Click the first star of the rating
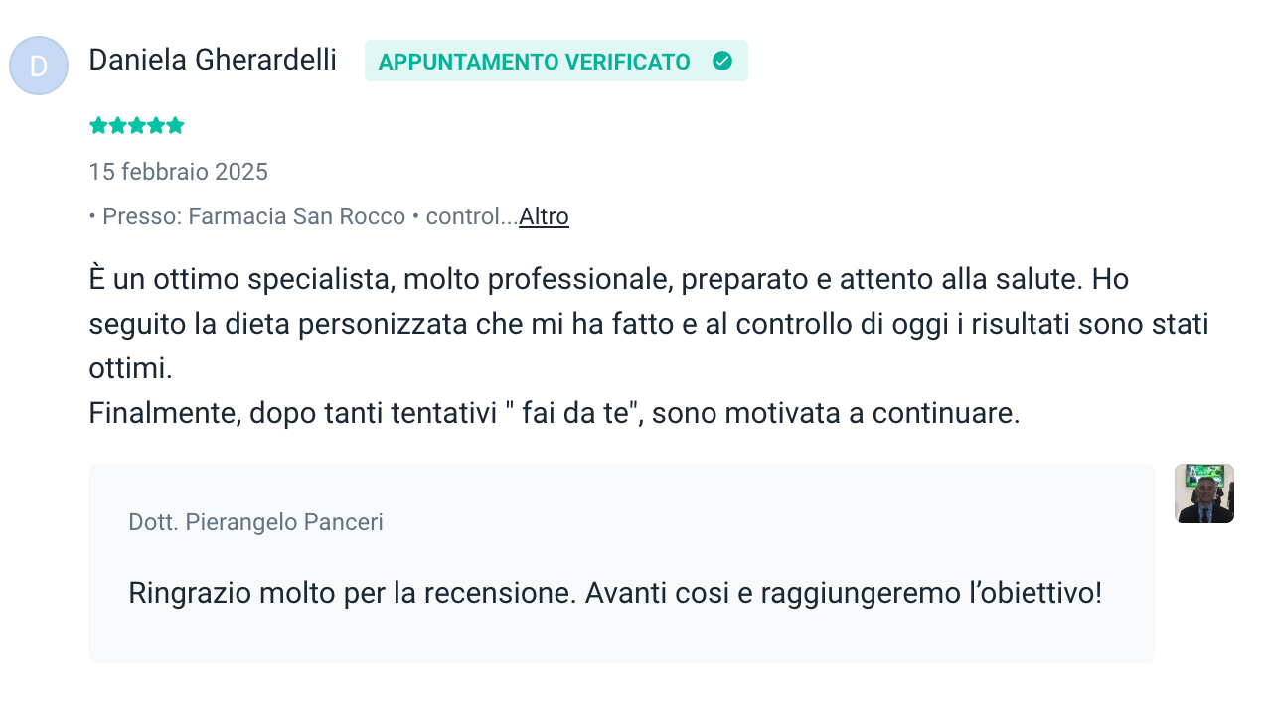 [x=98, y=126]
